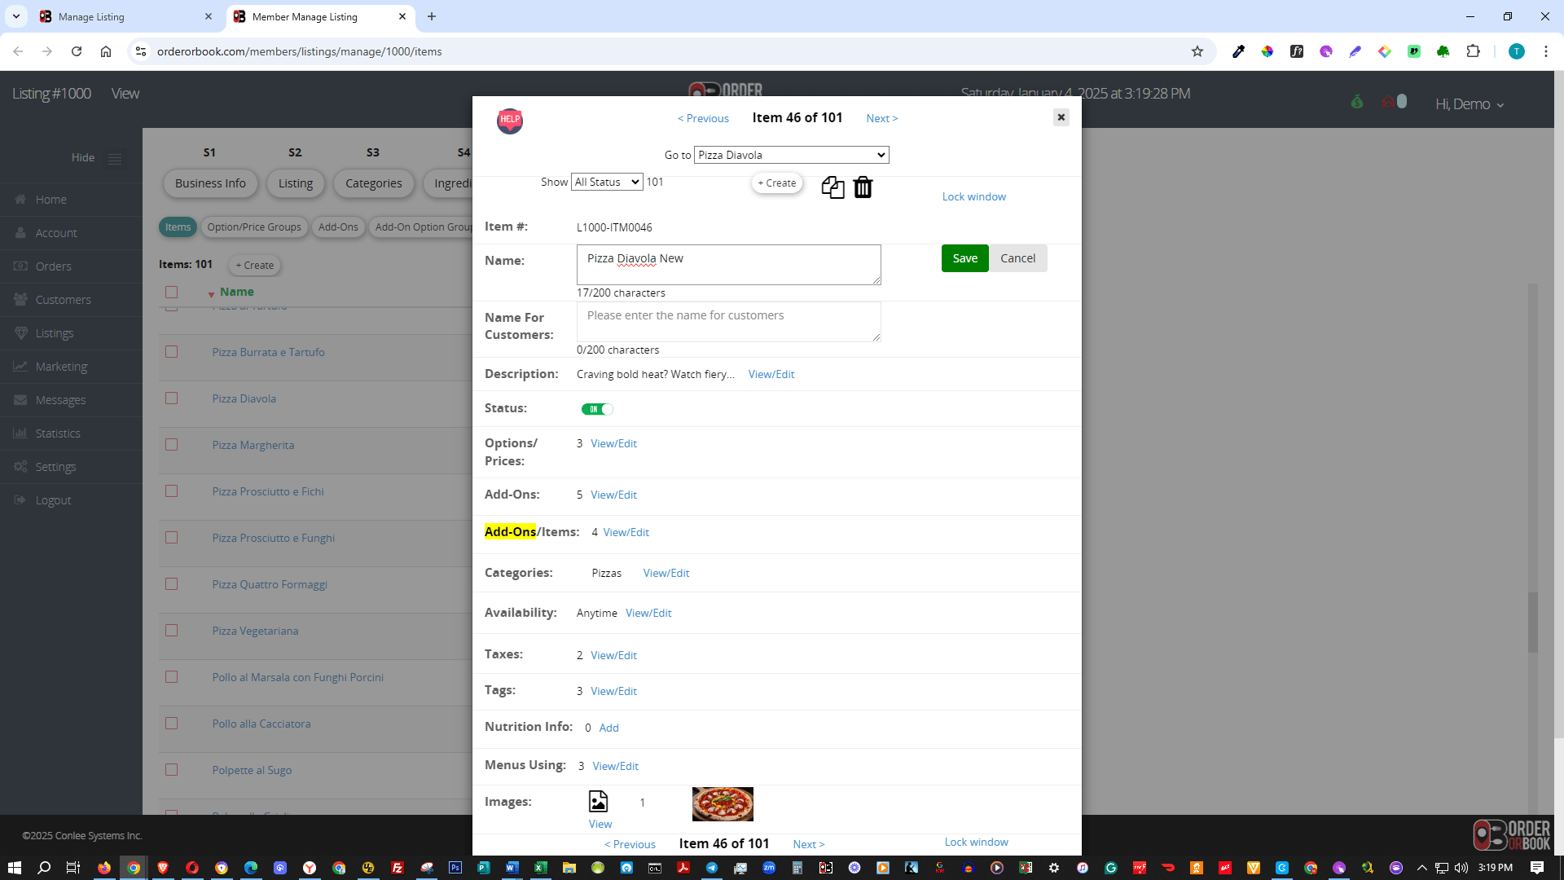Click the red HELP icon
The image size is (1564, 880).
(x=510, y=121)
